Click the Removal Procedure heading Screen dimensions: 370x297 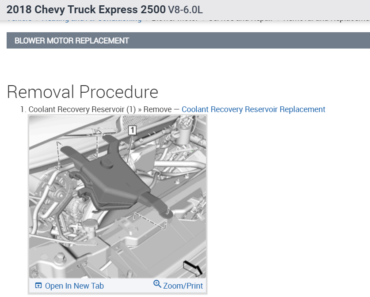[83, 92]
